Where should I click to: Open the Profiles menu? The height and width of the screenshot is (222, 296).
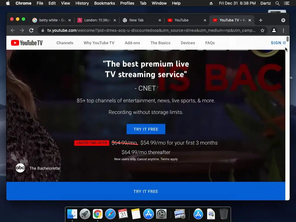pos(127,3)
